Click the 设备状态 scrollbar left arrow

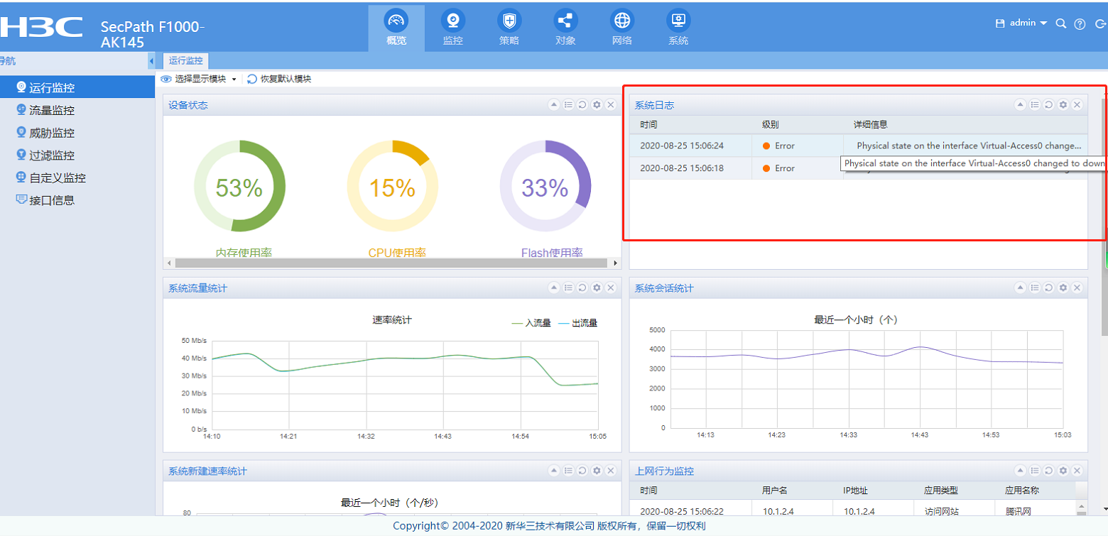click(x=169, y=263)
